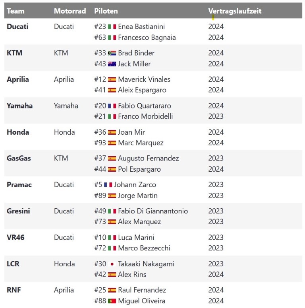Click the French flag next to Johann Zarco

[108, 185]
